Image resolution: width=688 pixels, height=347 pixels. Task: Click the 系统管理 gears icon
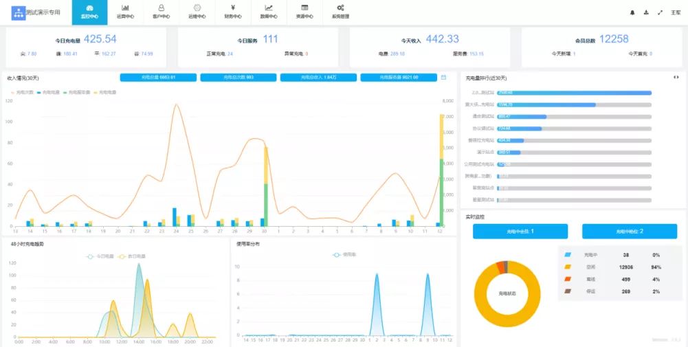point(340,8)
